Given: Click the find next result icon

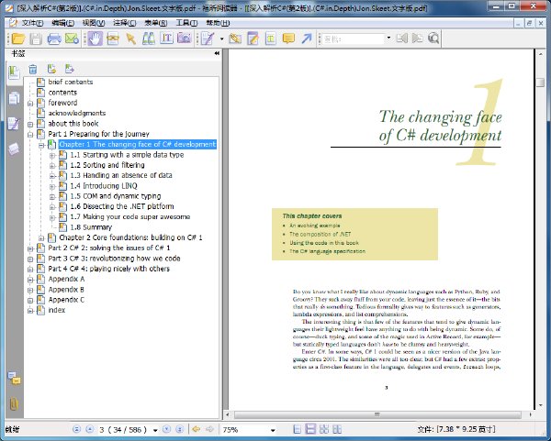Looking at the screenshot, I should click(418, 38).
